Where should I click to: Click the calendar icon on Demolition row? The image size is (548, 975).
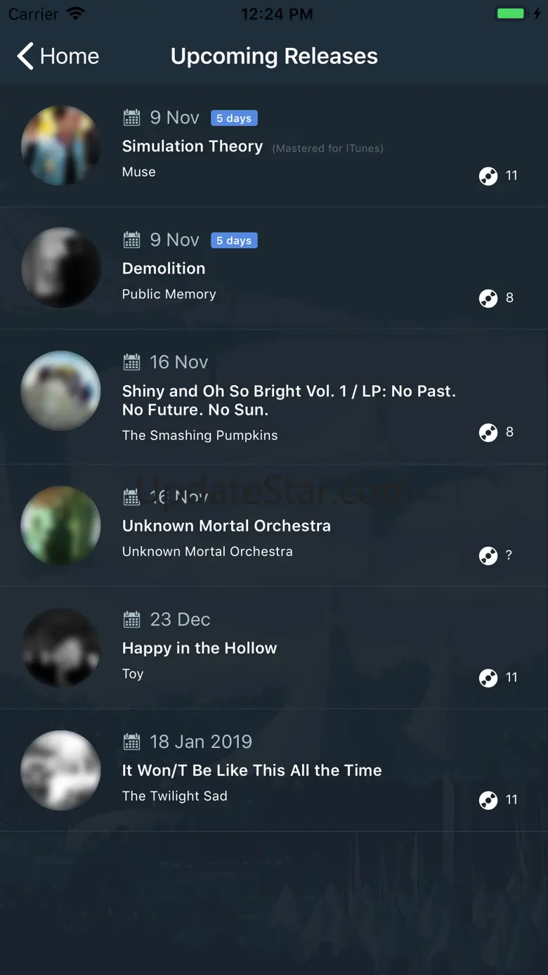click(x=131, y=240)
